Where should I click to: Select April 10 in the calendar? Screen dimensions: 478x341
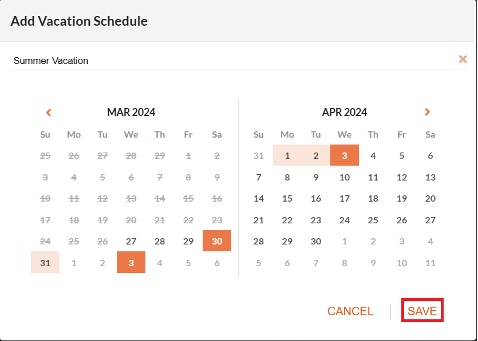[345, 177]
